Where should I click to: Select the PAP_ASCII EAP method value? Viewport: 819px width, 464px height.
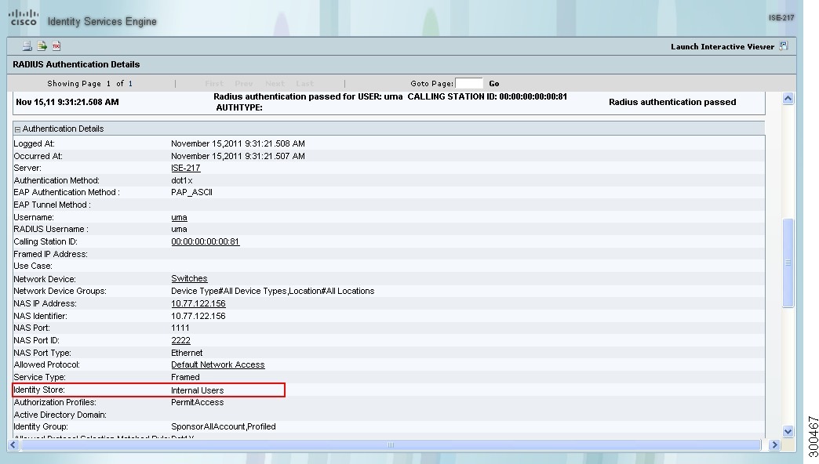[x=191, y=193]
